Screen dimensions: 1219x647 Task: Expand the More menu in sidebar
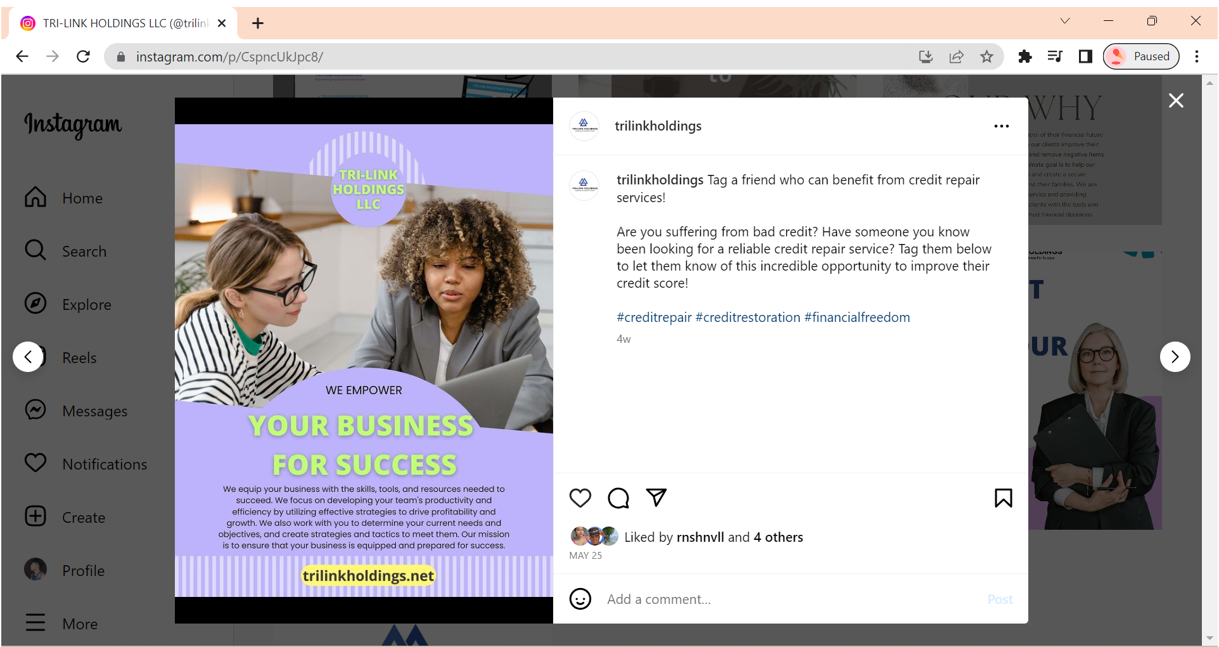pyautogui.click(x=61, y=624)
